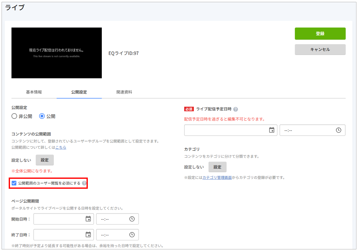Screen dimensions: 358x250
Task: Click 設定 button under カテゴリ
Action: click(217, 167)
